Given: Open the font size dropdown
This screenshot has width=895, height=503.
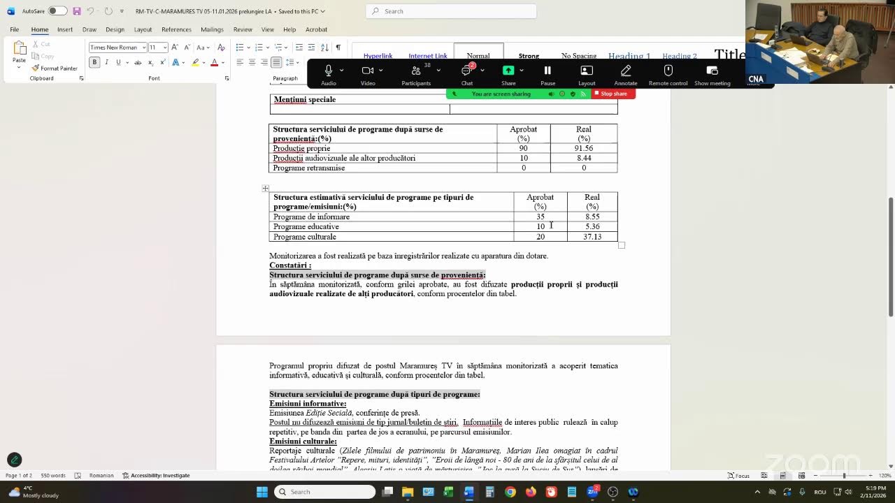Looking at the screenshot, I should 165,48.
